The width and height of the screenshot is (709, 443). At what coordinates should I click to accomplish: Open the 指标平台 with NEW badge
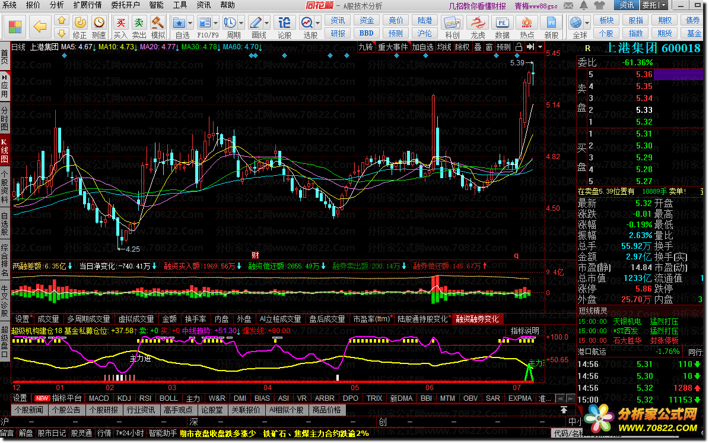(x=58, y=398)
